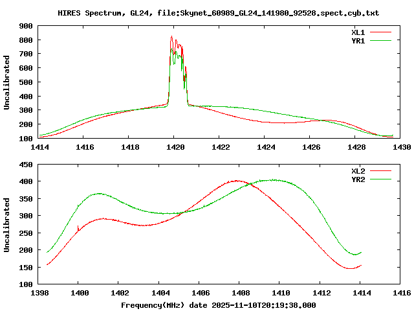Click the green YR2 legend line sample
414x311 pixels.
click(x=380, y=179)
